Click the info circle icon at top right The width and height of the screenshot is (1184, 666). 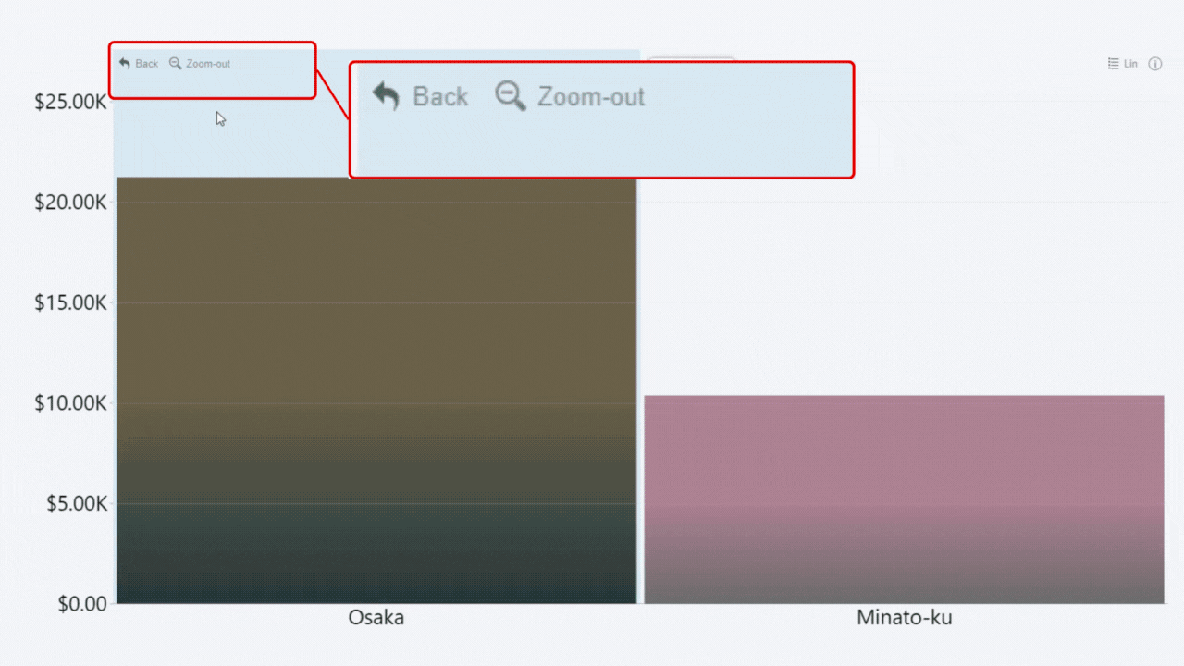point(1154,64)
